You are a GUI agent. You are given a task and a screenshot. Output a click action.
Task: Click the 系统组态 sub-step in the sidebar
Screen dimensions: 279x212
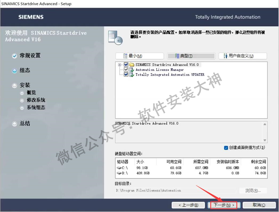point(36,108)
